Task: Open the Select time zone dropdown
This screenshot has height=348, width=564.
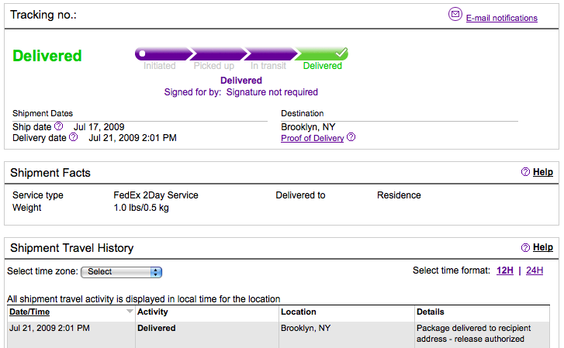Action: [x=122, y=272]
